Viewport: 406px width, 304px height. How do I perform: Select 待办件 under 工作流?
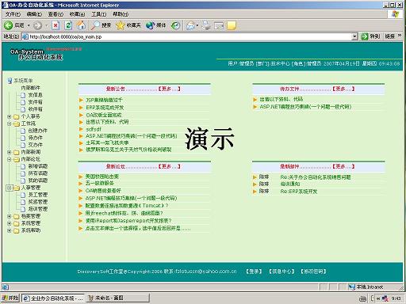[x=35, y=138]
